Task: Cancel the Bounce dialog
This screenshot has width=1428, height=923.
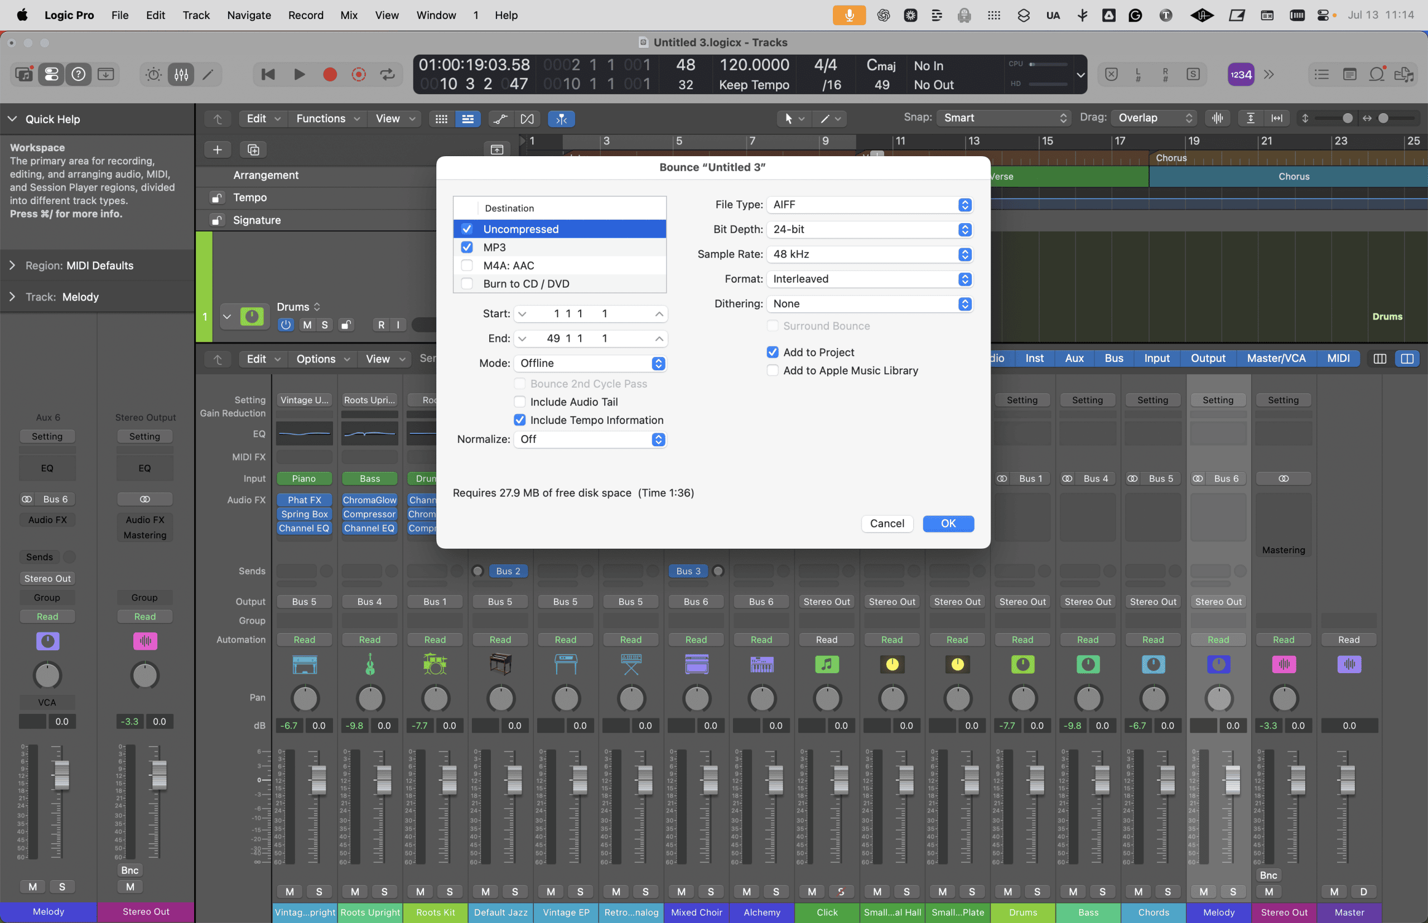Action: click(887, 523)
